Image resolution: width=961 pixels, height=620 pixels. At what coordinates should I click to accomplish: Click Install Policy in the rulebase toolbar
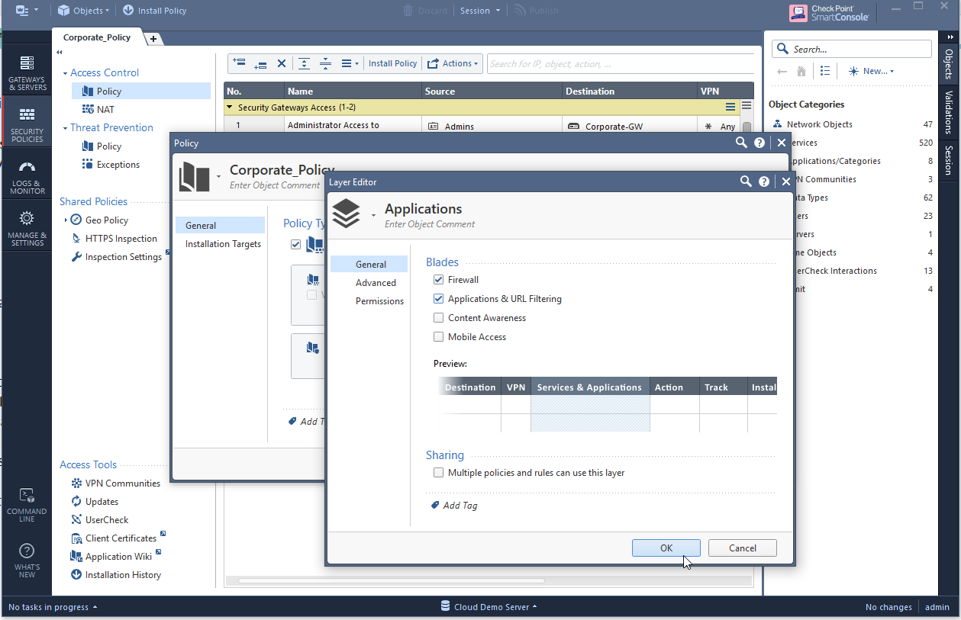393,63
